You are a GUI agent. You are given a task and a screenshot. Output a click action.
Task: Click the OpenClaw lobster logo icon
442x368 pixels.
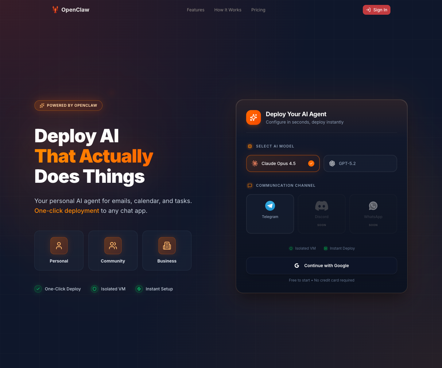pyautogui.click(x=55, y=10)
